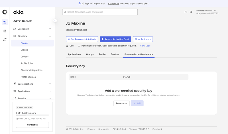Click the Directory book icon
The image size is (228, 134).
point(15,36)
